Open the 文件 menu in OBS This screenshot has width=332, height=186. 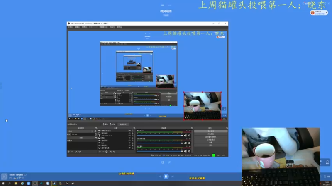[x=70, y=27]
